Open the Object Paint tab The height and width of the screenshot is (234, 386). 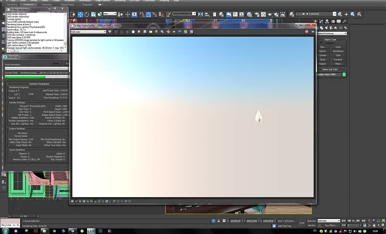(x=67, y=5)
